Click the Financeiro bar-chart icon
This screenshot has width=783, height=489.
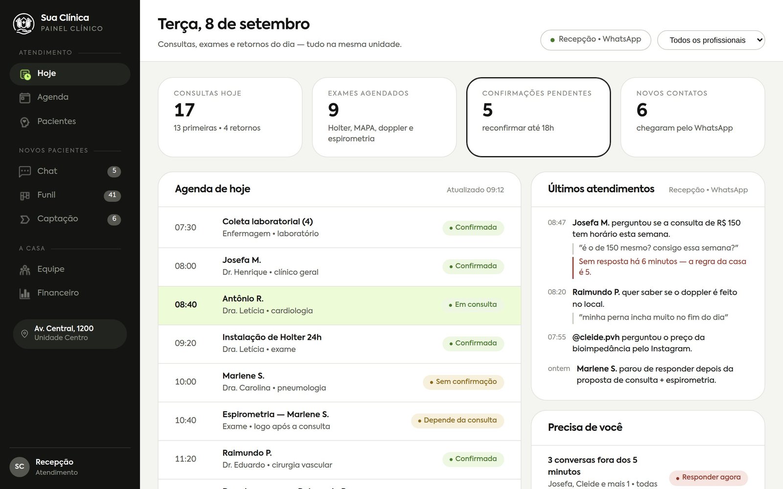tap(25, 293)
